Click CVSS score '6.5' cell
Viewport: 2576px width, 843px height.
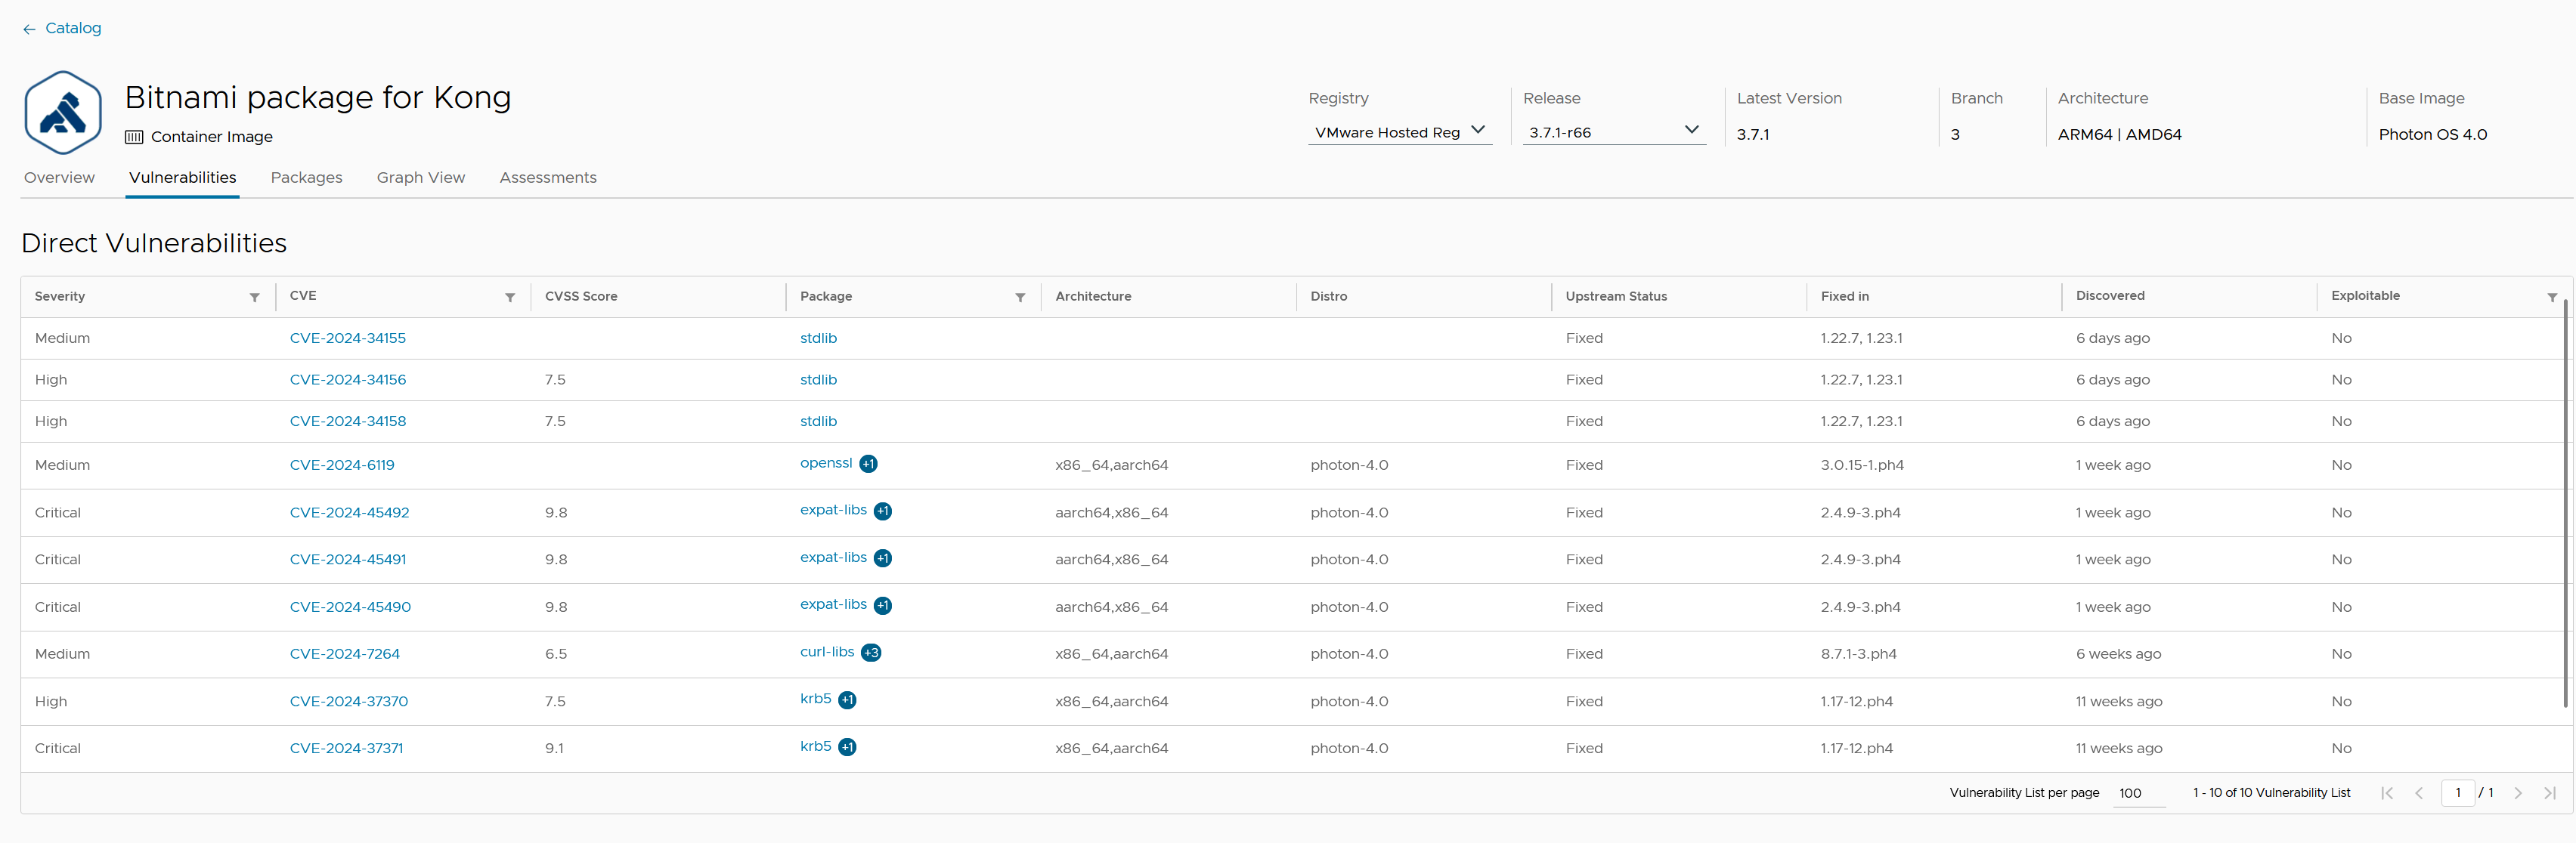[x=556, y=654]
